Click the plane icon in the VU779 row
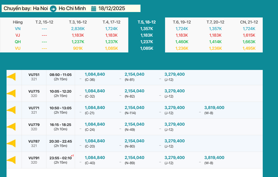 point(11,127)
